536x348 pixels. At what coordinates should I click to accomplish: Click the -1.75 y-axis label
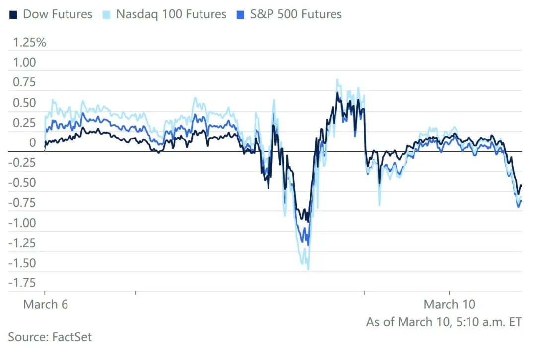pos(23,283)
